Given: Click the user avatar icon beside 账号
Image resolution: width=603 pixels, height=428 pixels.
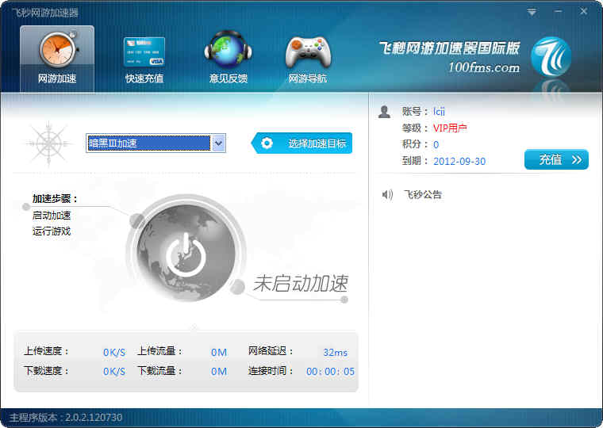Looking at the screenshot, I should click(384, 112).
